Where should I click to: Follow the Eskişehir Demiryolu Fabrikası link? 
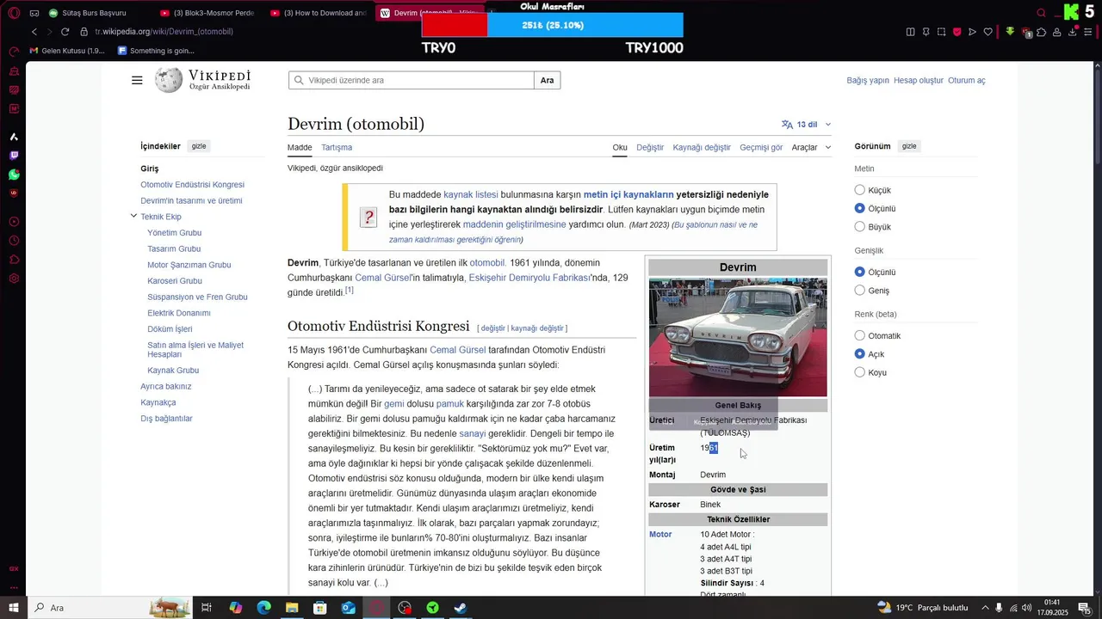pyautogui.click(x=529, y=278)
